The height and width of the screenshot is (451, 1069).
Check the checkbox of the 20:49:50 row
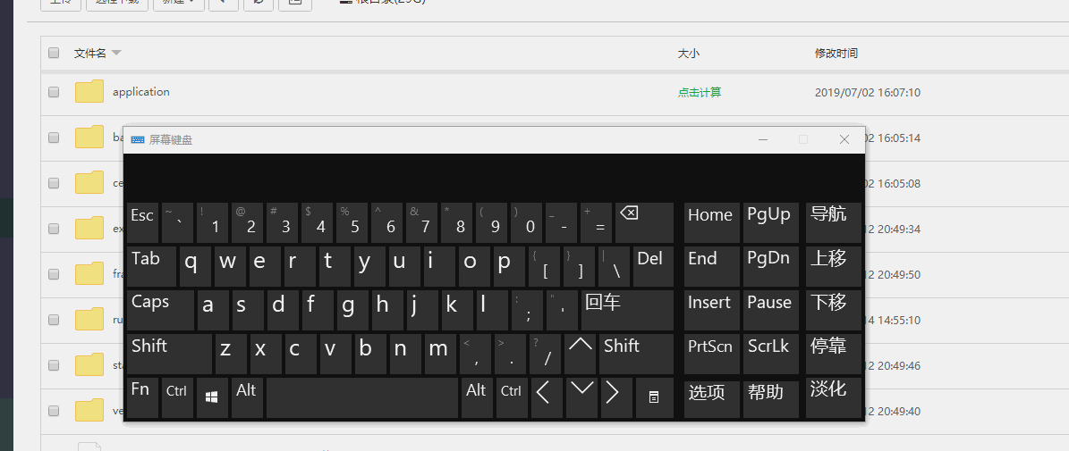pyautogui.click(x=54, y=274)
